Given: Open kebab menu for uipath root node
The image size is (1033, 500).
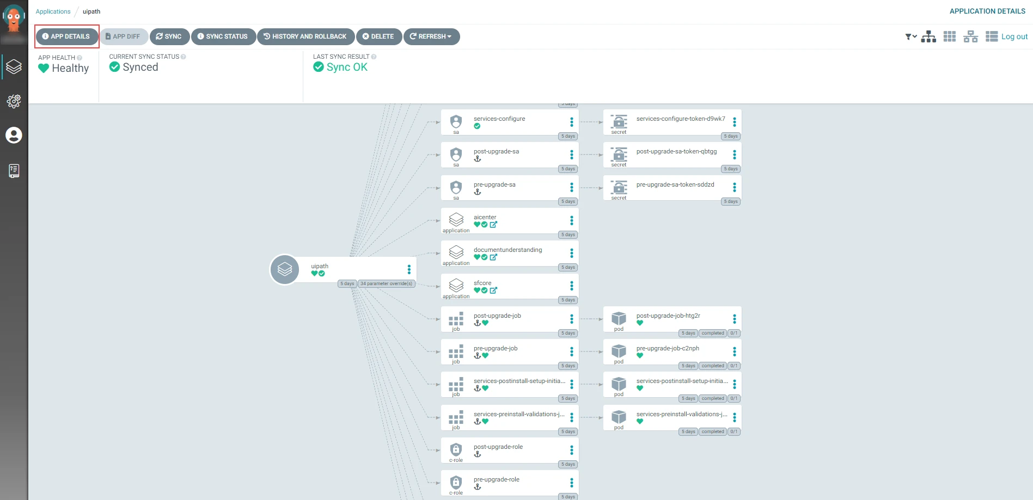Looking at the screenshot, I should tap(409, 269).
